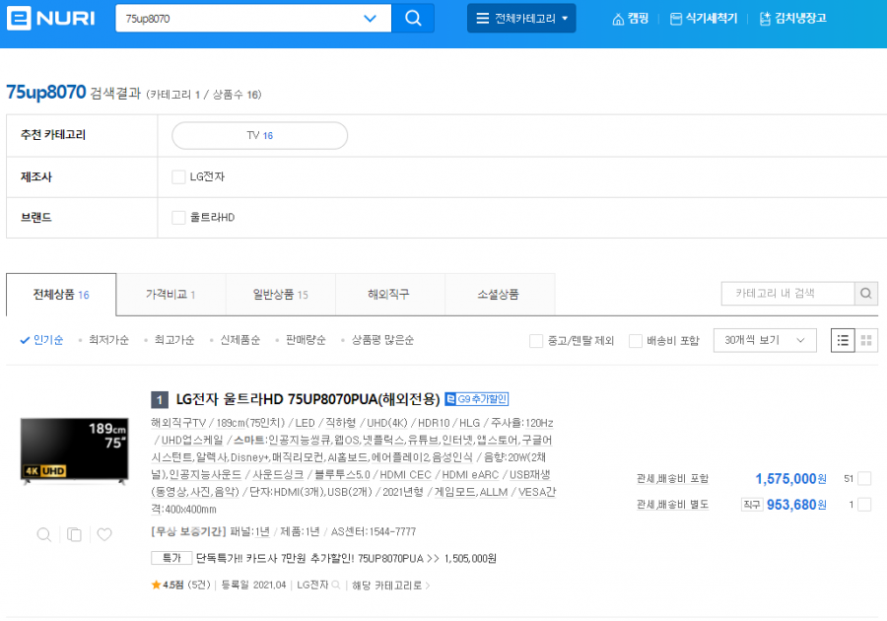Viewport: 887px width, 621px height.
Task: Click the eNURI logo icon
Action: pos(19,18)
